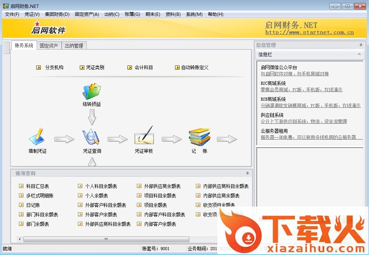Click the arrow icon beside 项目科目余额表

point(139,196)
